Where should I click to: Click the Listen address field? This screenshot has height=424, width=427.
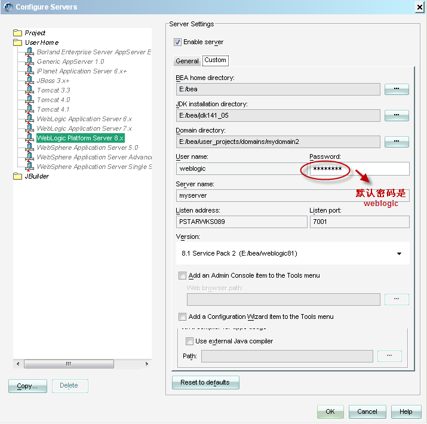241,222
